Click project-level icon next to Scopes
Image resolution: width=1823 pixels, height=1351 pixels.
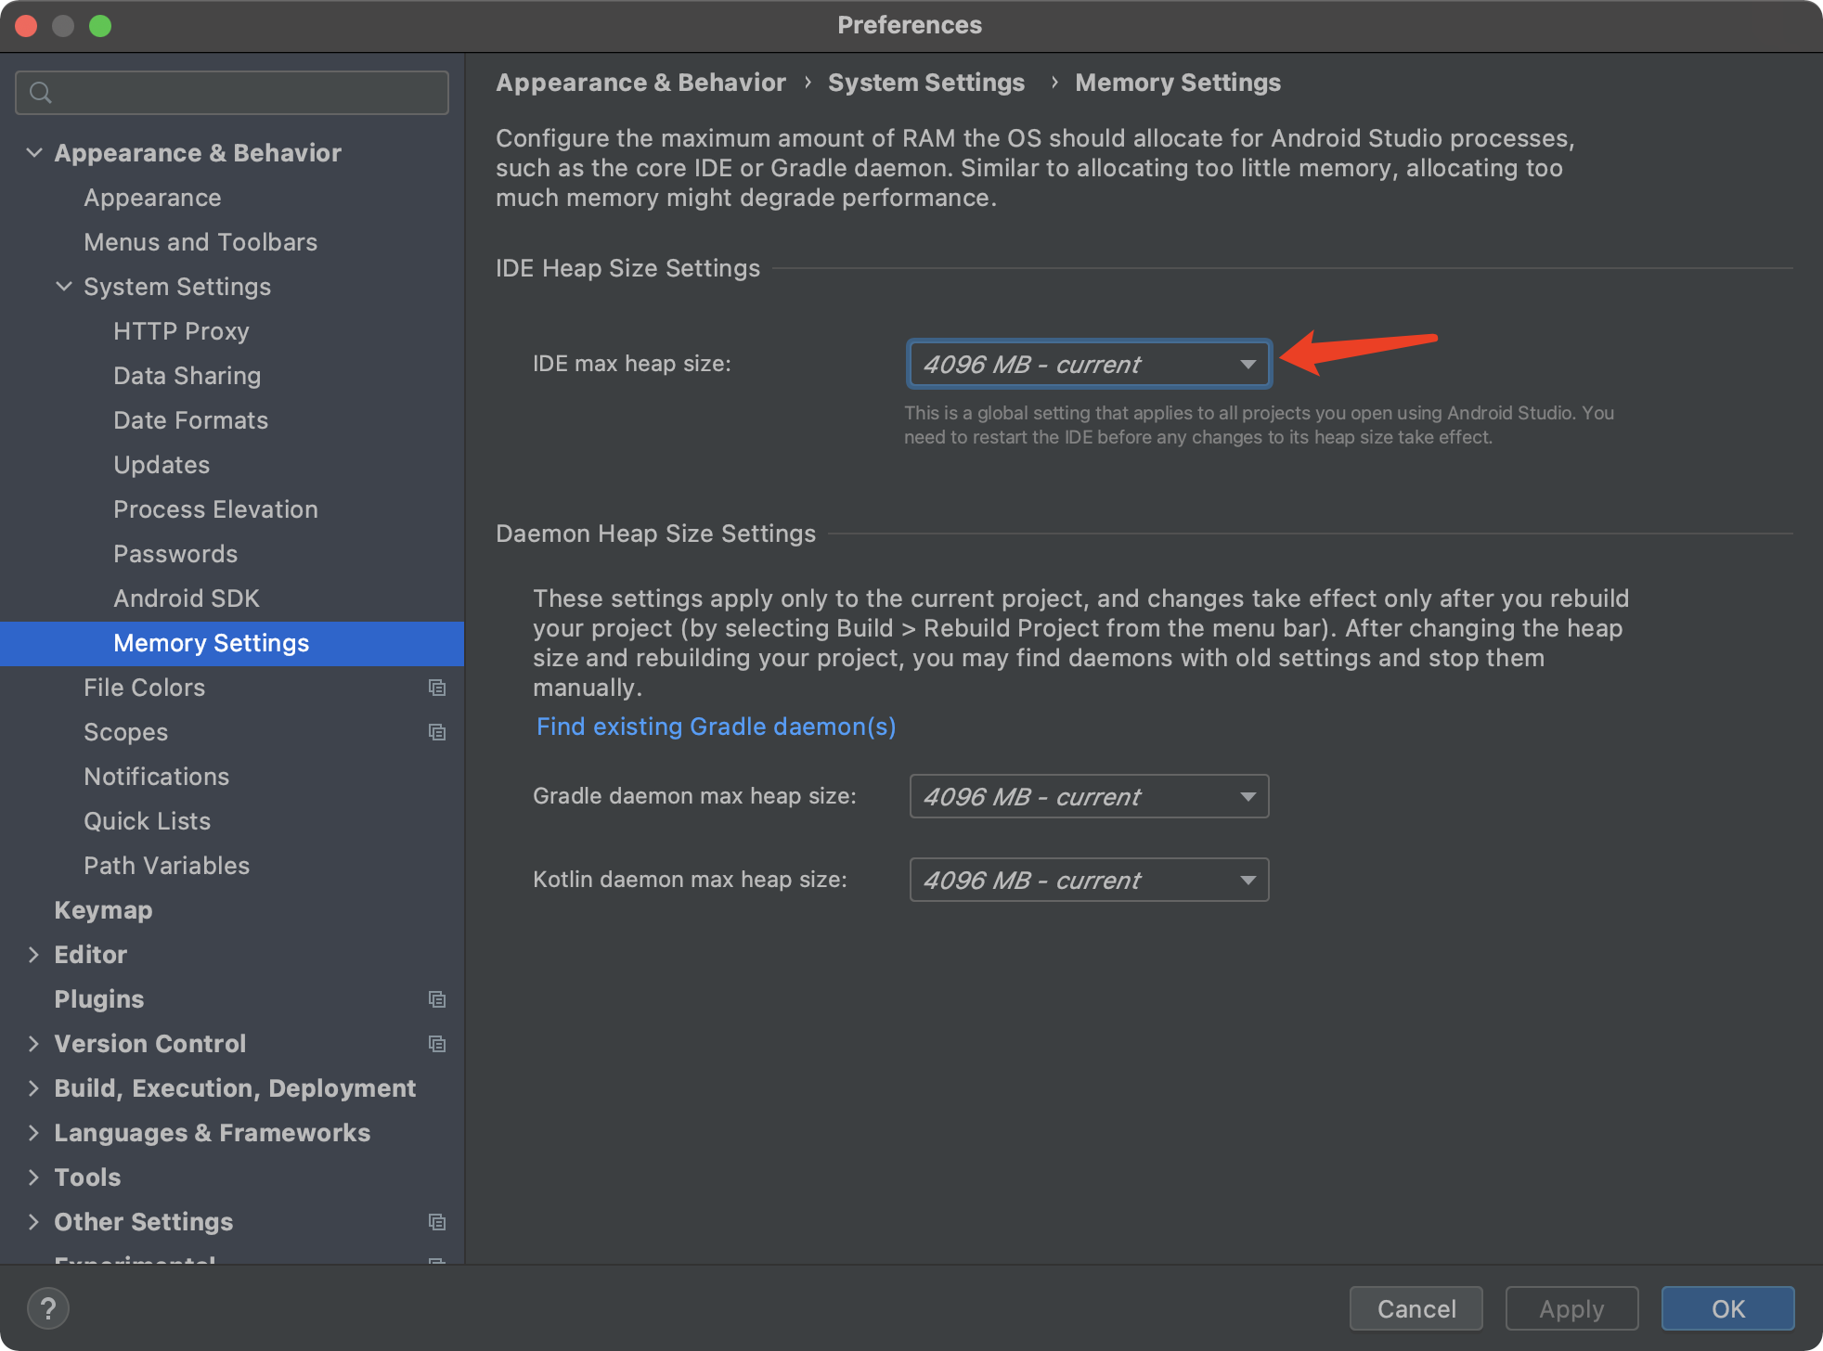tap(437, 732)
